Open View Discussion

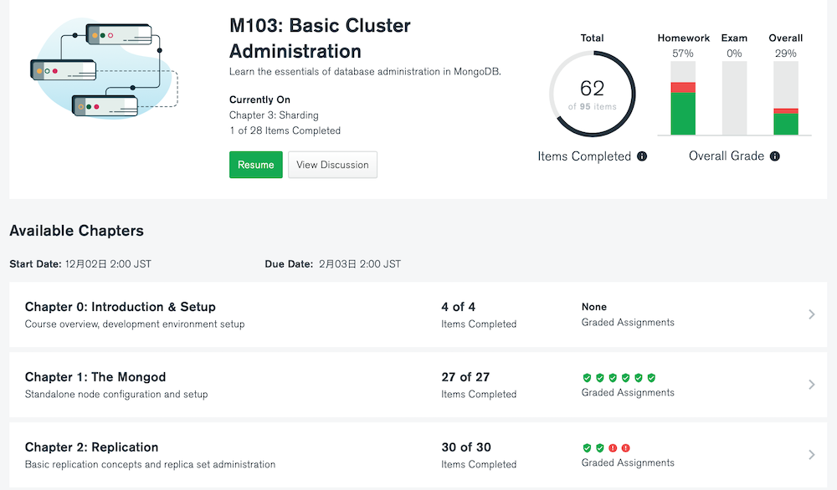click(332, 165)
